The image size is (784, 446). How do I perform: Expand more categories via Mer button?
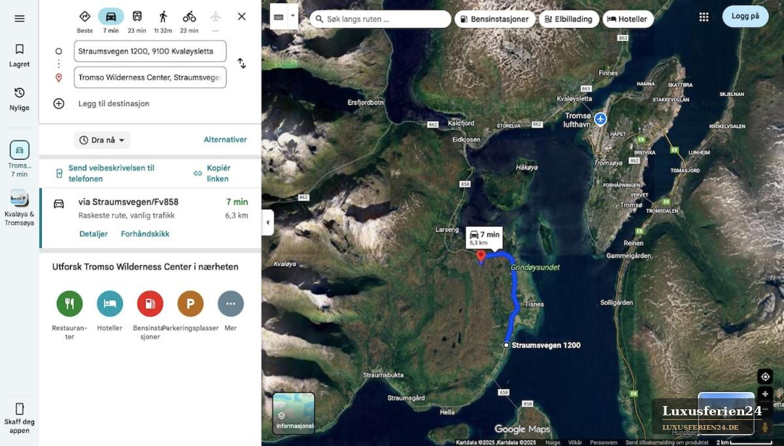[x=231, y=303]
